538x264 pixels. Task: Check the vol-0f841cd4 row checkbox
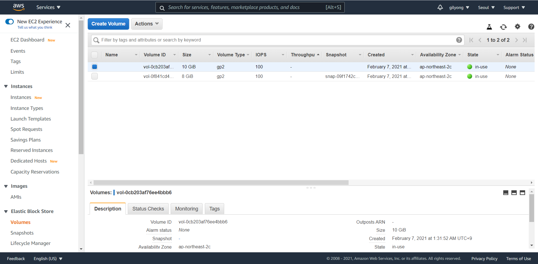(94, 76)
